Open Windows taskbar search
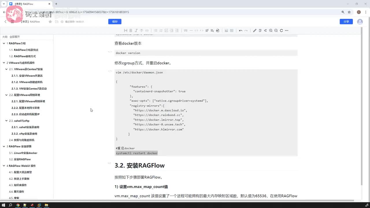Image resolution: width=370 pixels, height=208 pixels. (x=11, y=205)
